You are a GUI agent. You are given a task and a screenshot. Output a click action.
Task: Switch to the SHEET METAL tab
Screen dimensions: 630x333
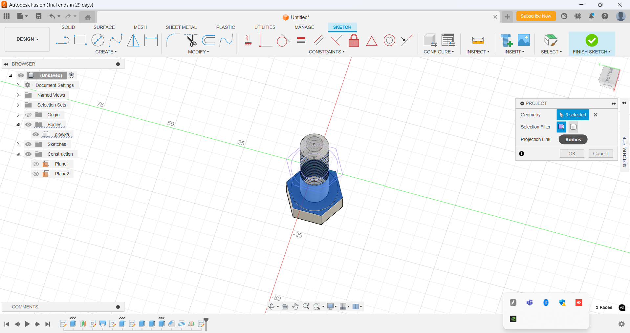[181, 27]
